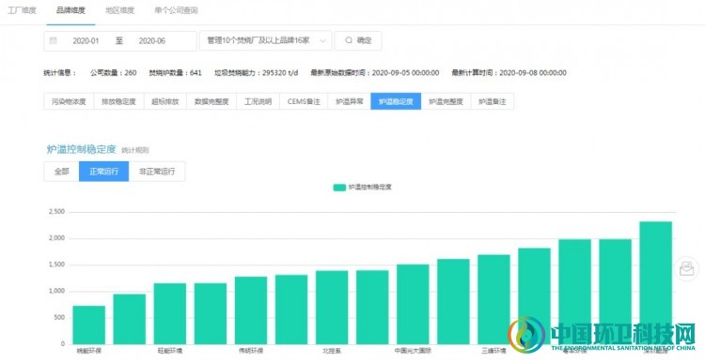This screenshot has height=363, width=705.
Task: Click the 伟明环保 bar in chart
Action: 251,310
